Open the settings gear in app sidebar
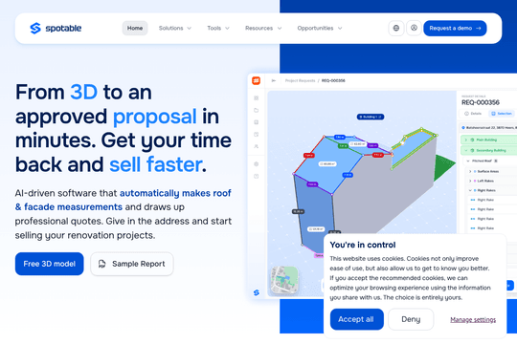 (x=257, y=164)
